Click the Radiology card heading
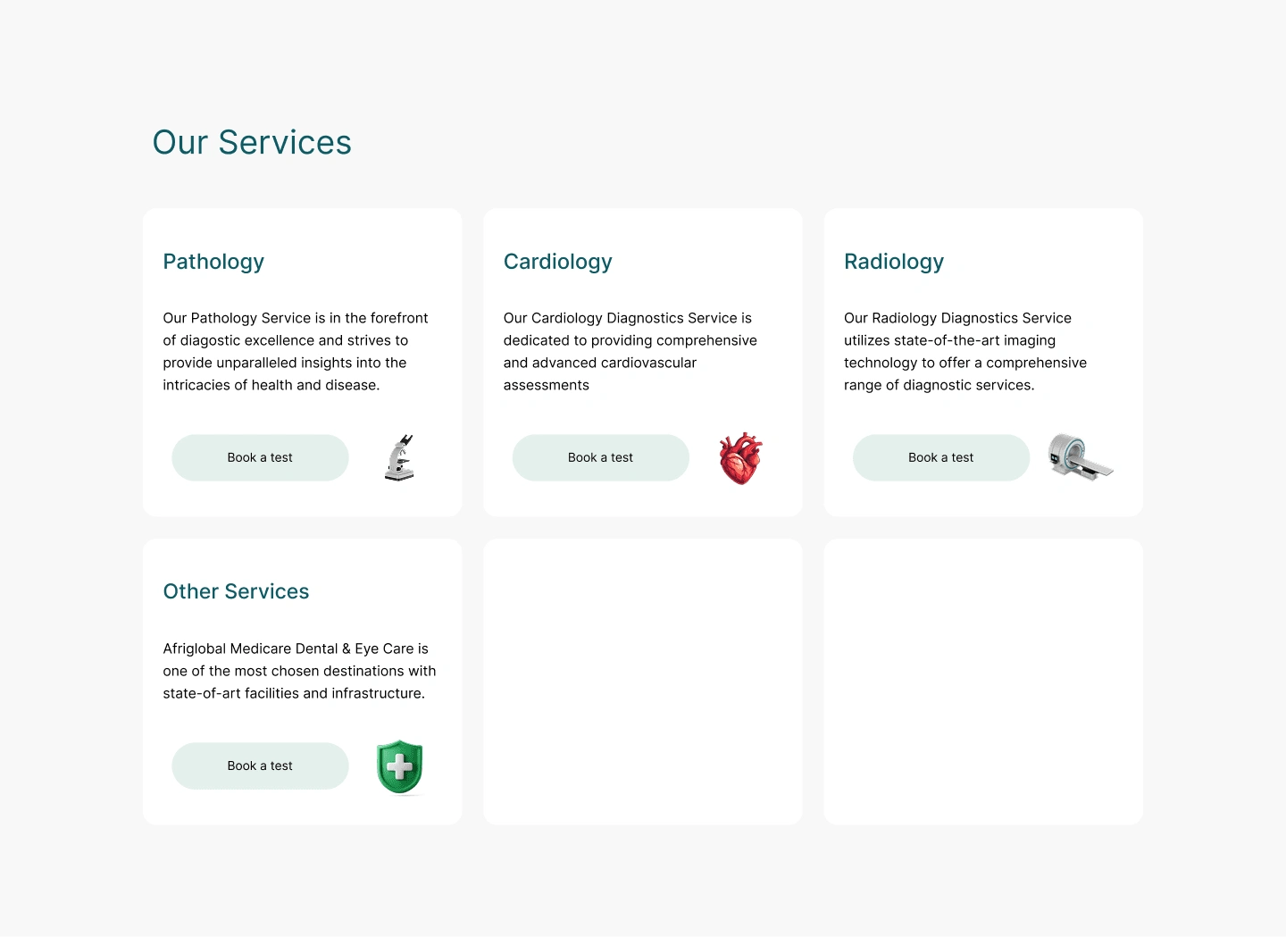The image size is (1286, 937). point(894,262)
